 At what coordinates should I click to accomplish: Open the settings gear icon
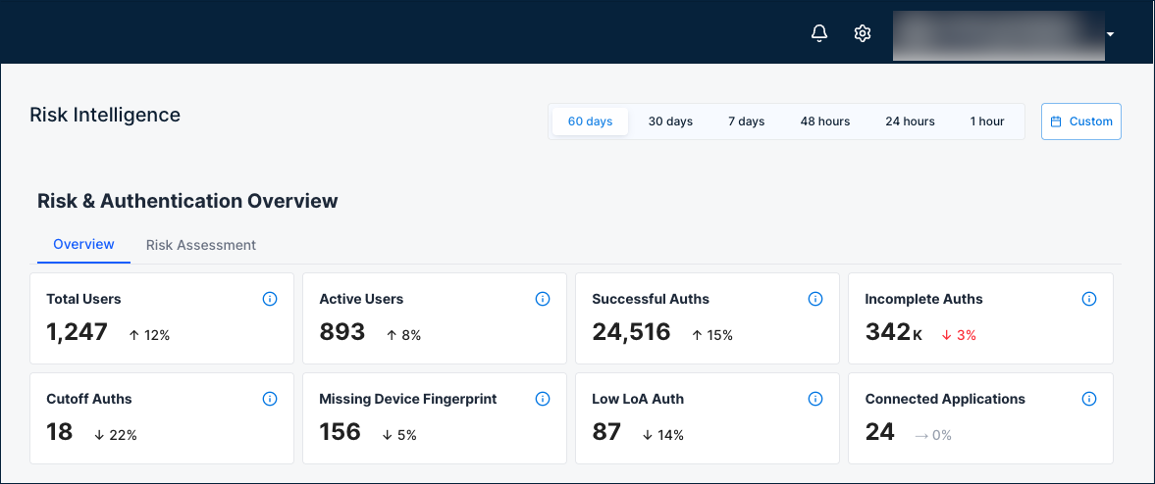pos(863,34)
